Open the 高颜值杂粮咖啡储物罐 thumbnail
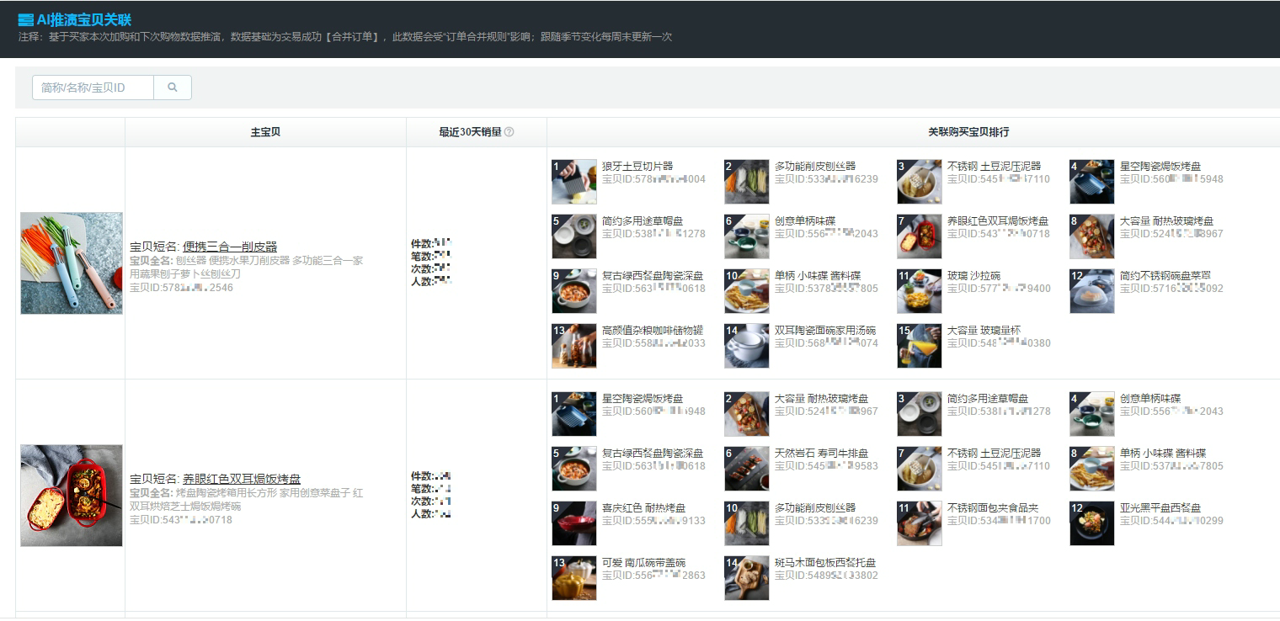Screen dimensions: 1280x621 pos(574,346)
